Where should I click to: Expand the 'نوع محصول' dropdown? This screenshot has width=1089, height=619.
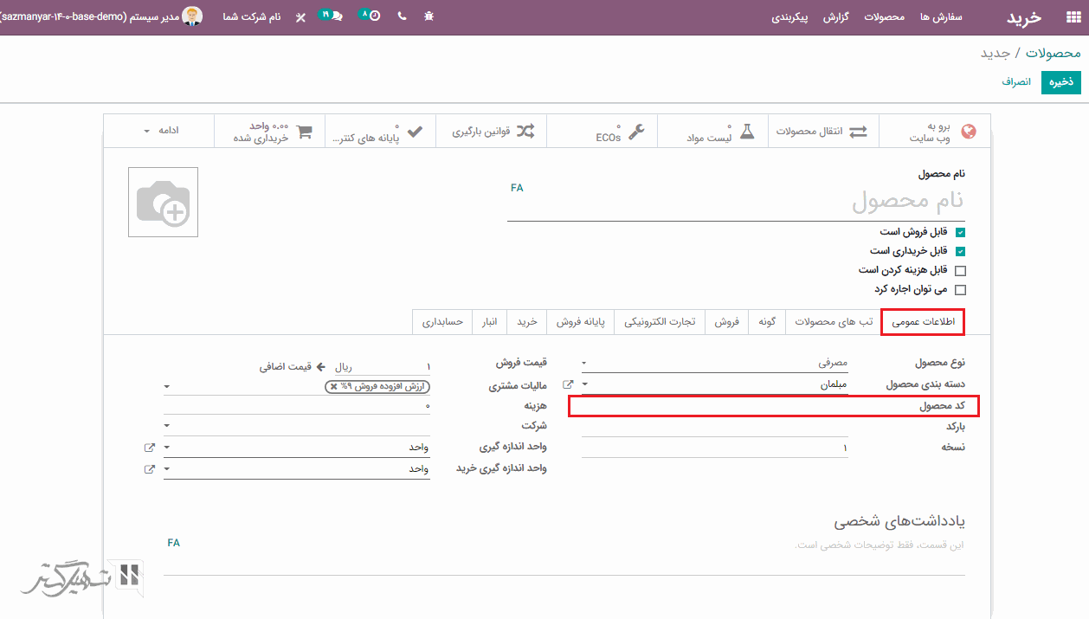pos(715,364)
